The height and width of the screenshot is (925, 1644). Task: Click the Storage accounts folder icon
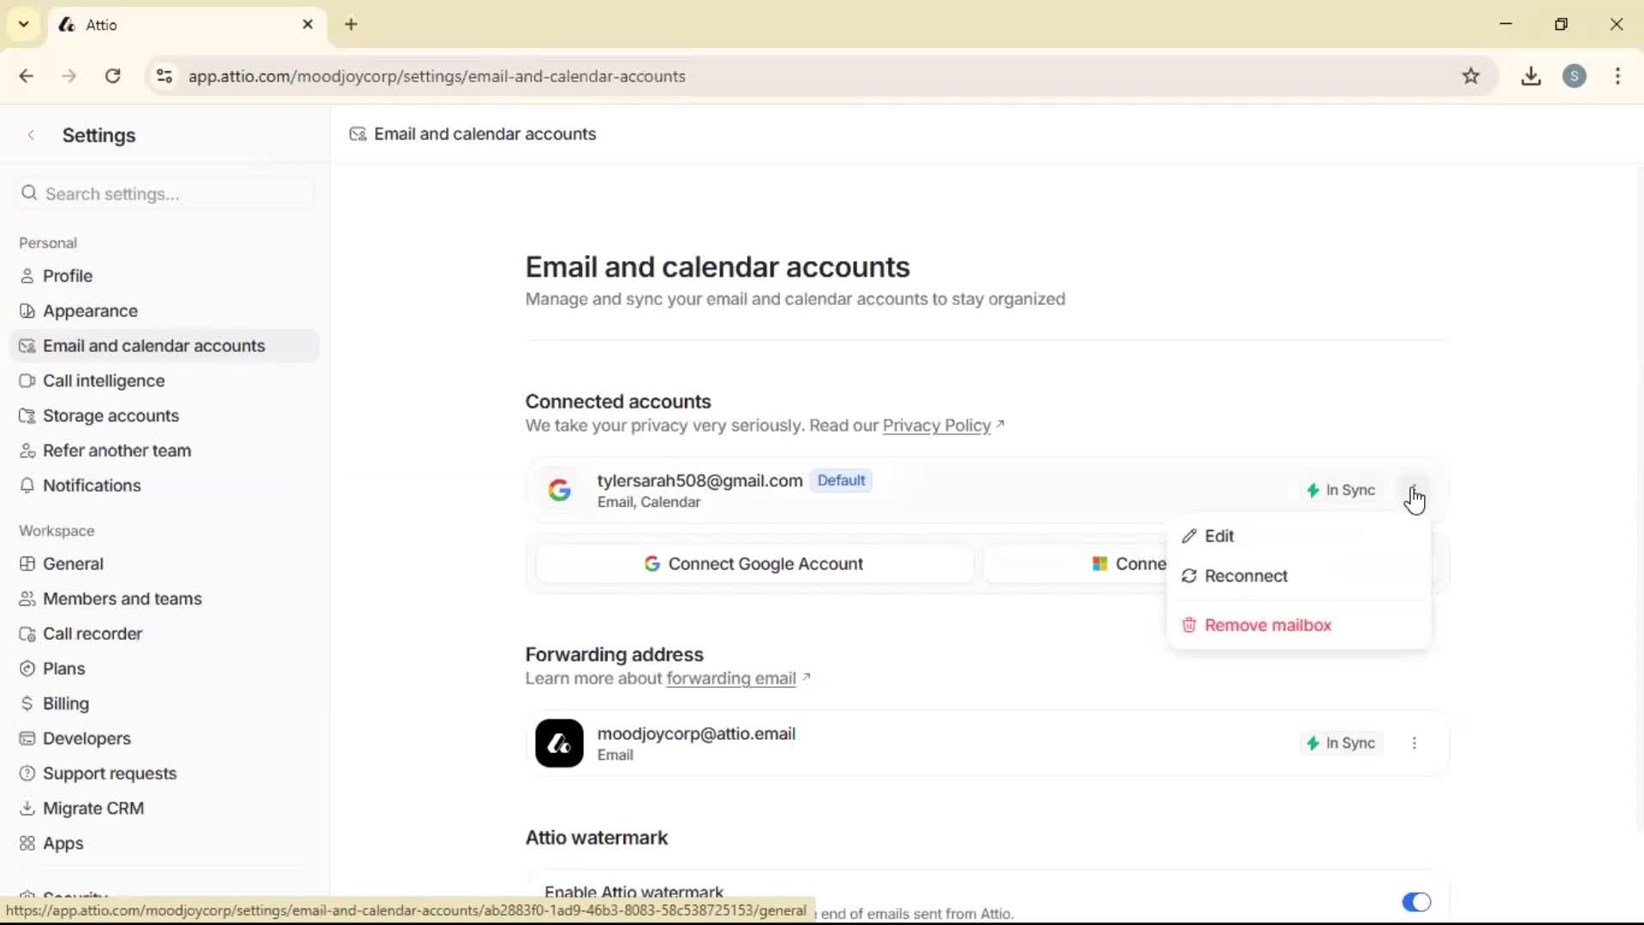tap(27, 415)
